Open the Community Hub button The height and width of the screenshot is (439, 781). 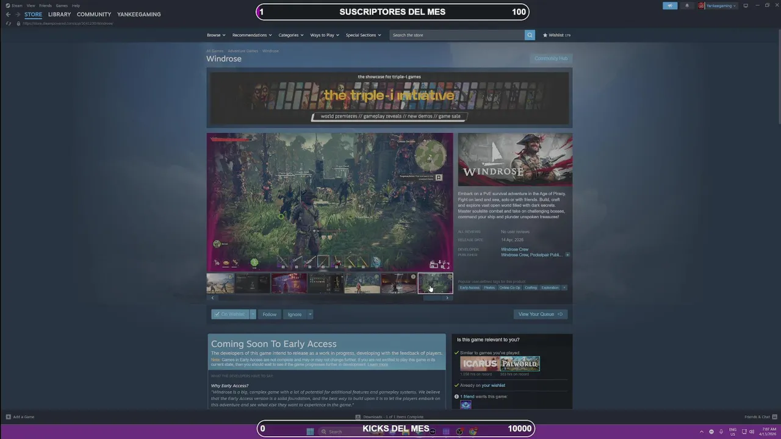point(551,59)
